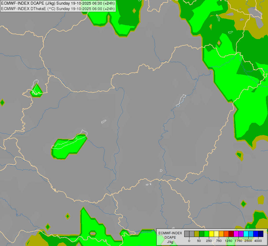The height and width of the screenshot is (246, 268).
Task: Click the legend tick value 4000
Action: tap(258, 241)
